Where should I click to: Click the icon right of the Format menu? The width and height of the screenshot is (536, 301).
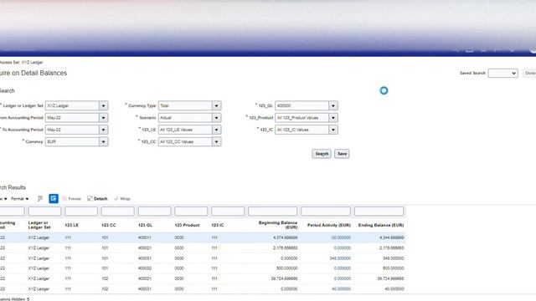pos(40,199)
